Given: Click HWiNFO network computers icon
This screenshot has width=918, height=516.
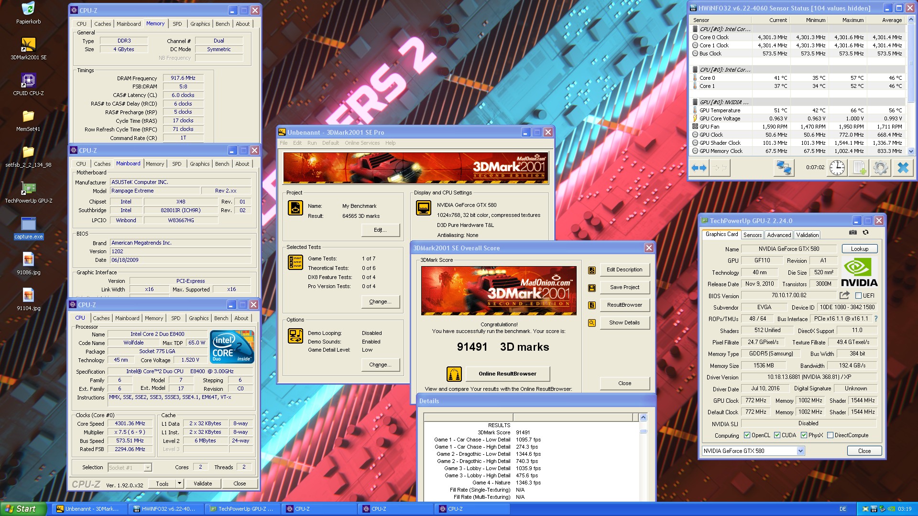Looking at the screenshot, I should point(784,168).
